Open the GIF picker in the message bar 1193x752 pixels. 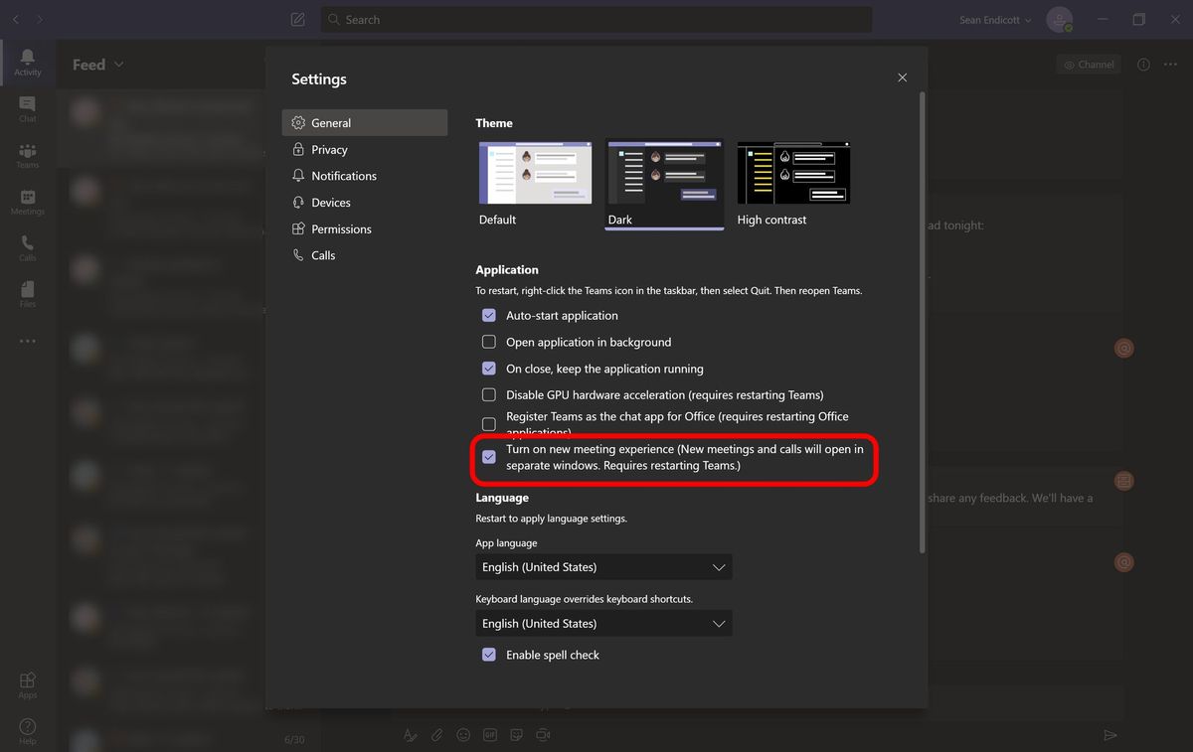(x=490, y=735)
